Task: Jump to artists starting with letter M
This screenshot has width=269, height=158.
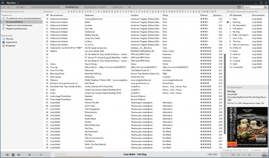Action: [104, 12]
